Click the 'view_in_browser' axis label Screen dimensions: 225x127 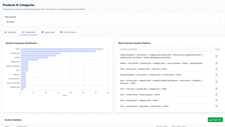pos(14,79)
